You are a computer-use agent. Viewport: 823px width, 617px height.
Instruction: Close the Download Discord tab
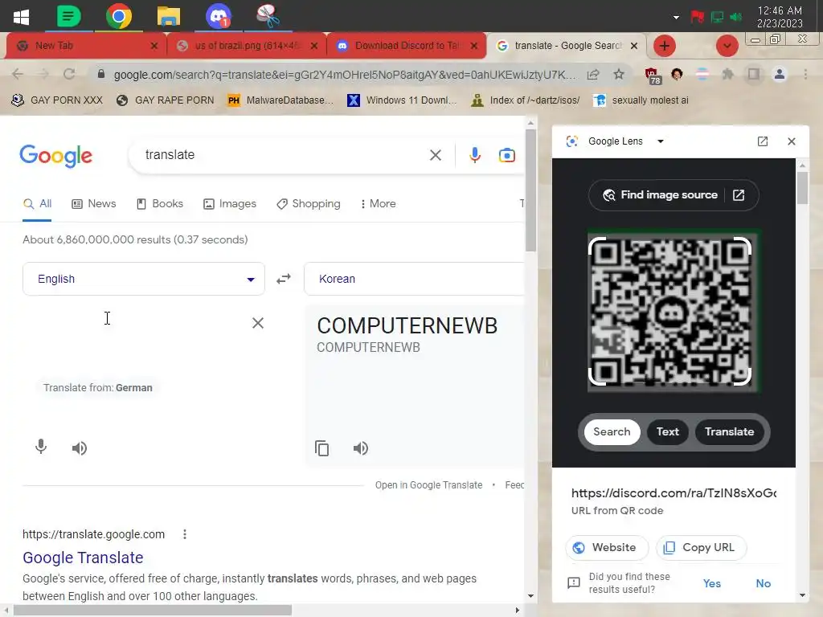pyautogui.click(x=474, y=46)
